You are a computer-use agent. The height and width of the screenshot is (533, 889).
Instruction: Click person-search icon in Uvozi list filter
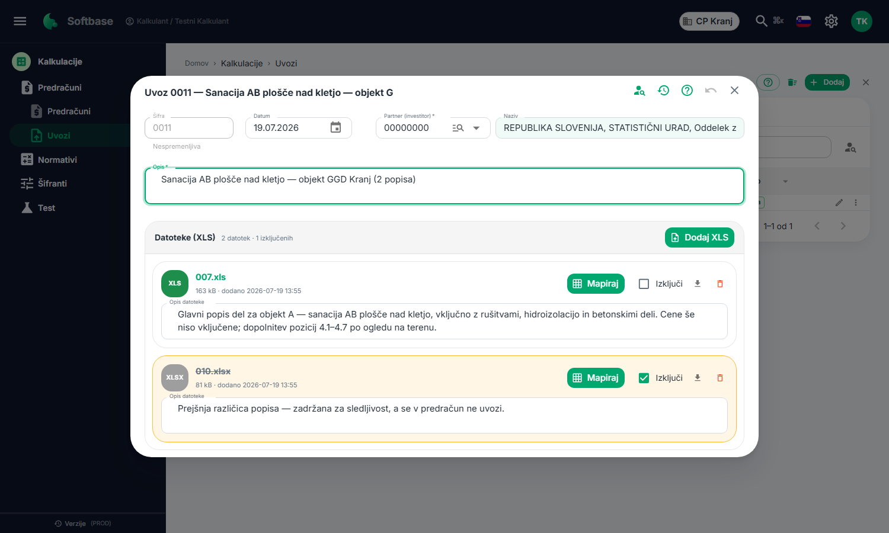tap(850, 147)
